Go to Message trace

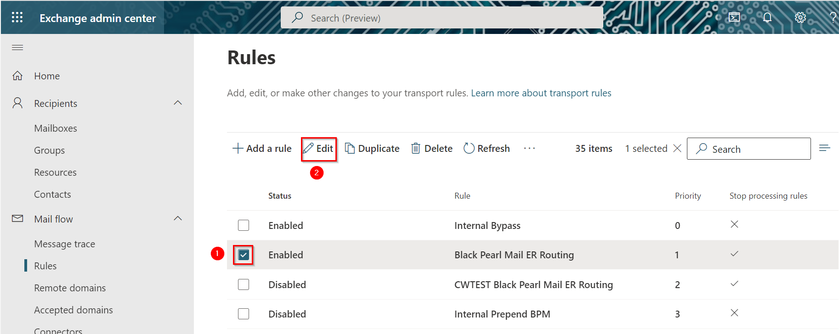coord(64,244)
